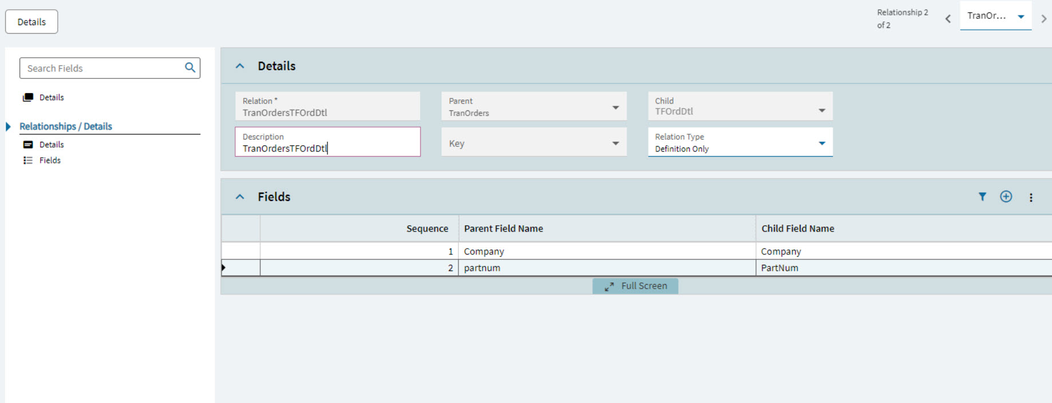The width and height of the screenshot is (1052, 403).
Task: Click 'Relationship 2 of 2' text
Action: (x=903, y=19)
